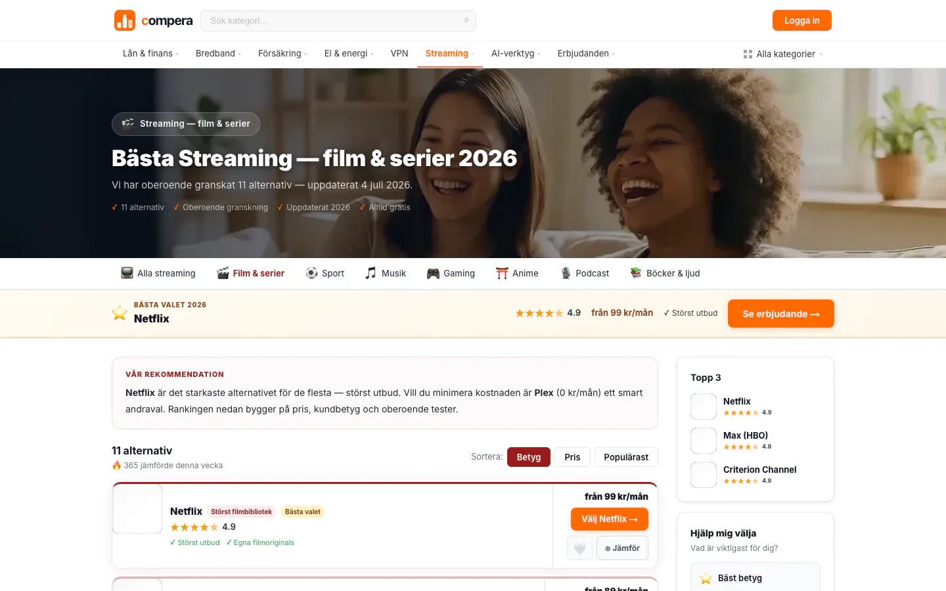
Task: Open Criterion Channel from Topp 3
Action: coord(760,470)
